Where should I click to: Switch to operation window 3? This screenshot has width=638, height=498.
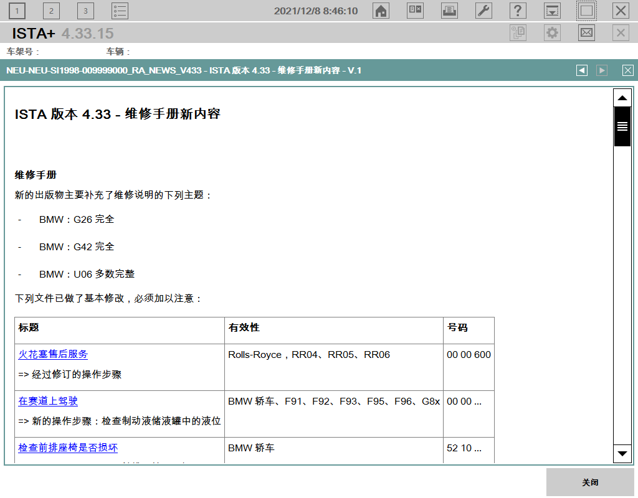85,11
